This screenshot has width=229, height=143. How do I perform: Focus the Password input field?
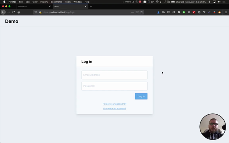(114, 86)
